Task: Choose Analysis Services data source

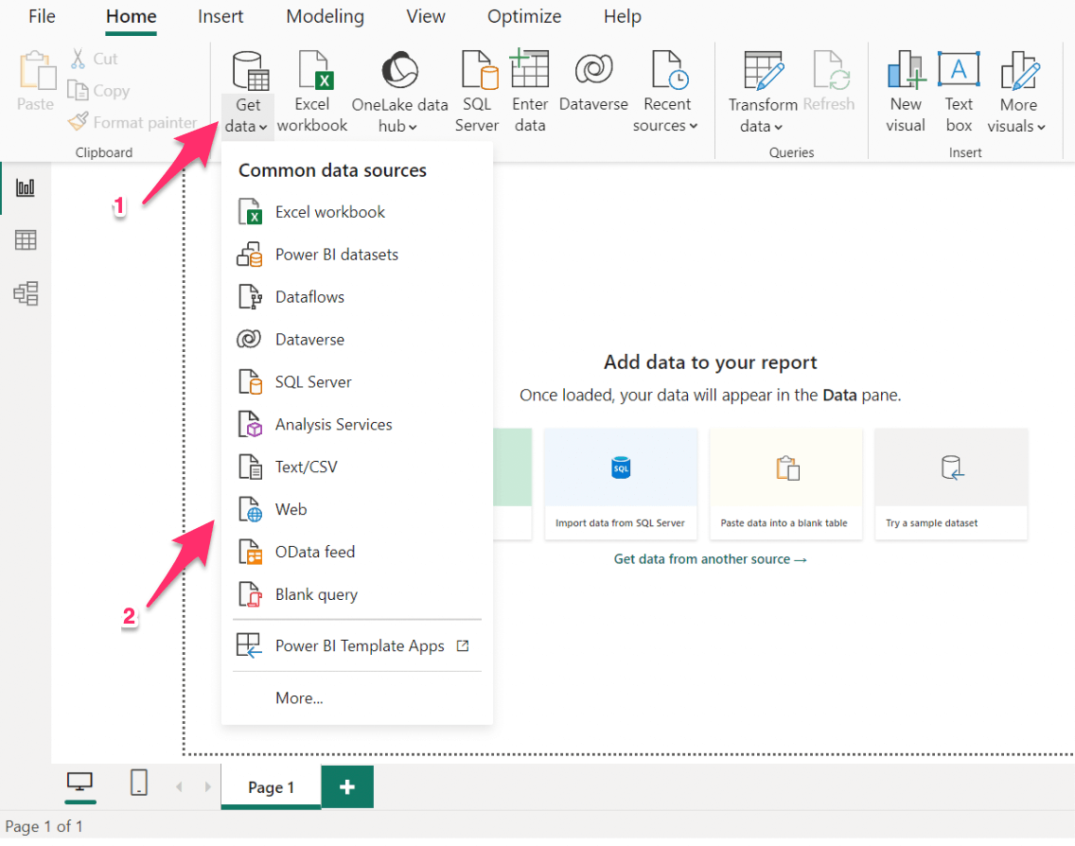Action: coord(357,424)
